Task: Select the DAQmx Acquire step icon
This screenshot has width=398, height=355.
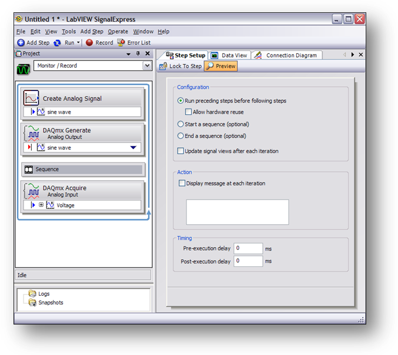Action: point(31,191)
